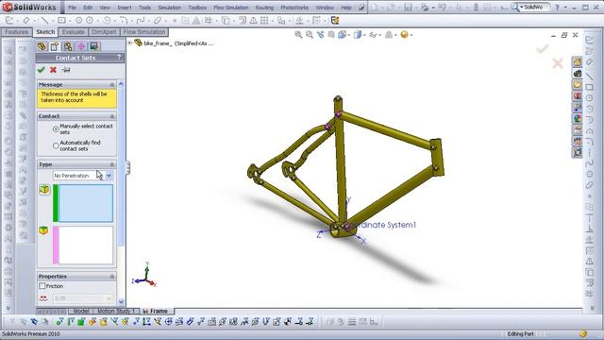This screenshot has width=604, height=340.
Task: Select the Rectangle sketch tool
Action: coord(61,21)
